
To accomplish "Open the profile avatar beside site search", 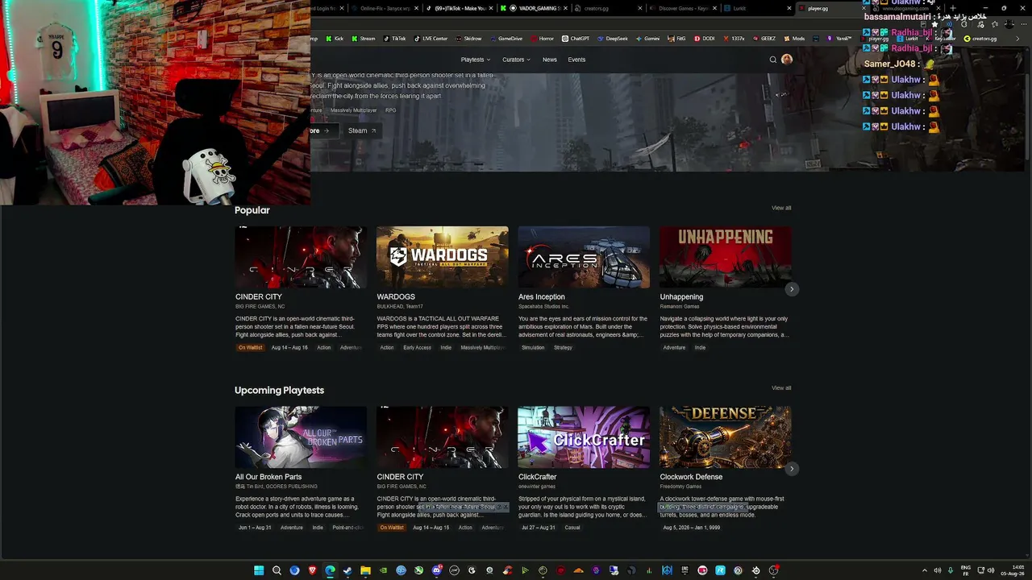I will tap(787, 60).
